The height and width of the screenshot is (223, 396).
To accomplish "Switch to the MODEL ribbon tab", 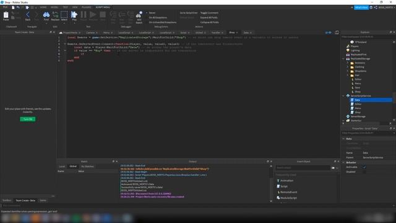I will pyautogui.click(x=54, y=7).
